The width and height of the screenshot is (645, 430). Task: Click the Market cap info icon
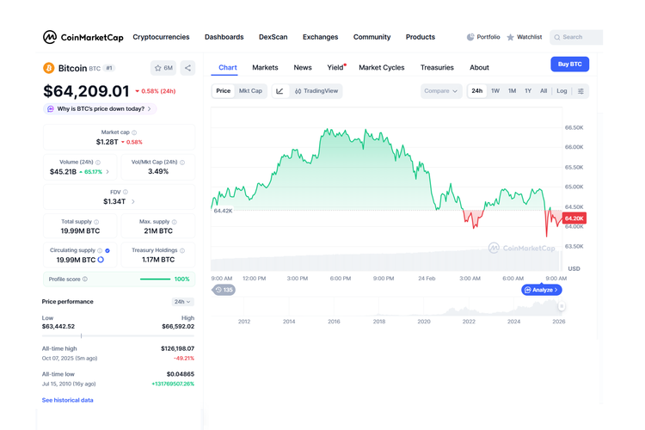coord(134,132)
